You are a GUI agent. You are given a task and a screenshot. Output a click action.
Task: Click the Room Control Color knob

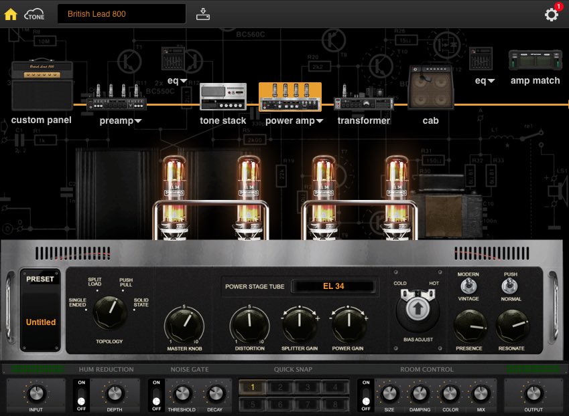coord(450,393)
